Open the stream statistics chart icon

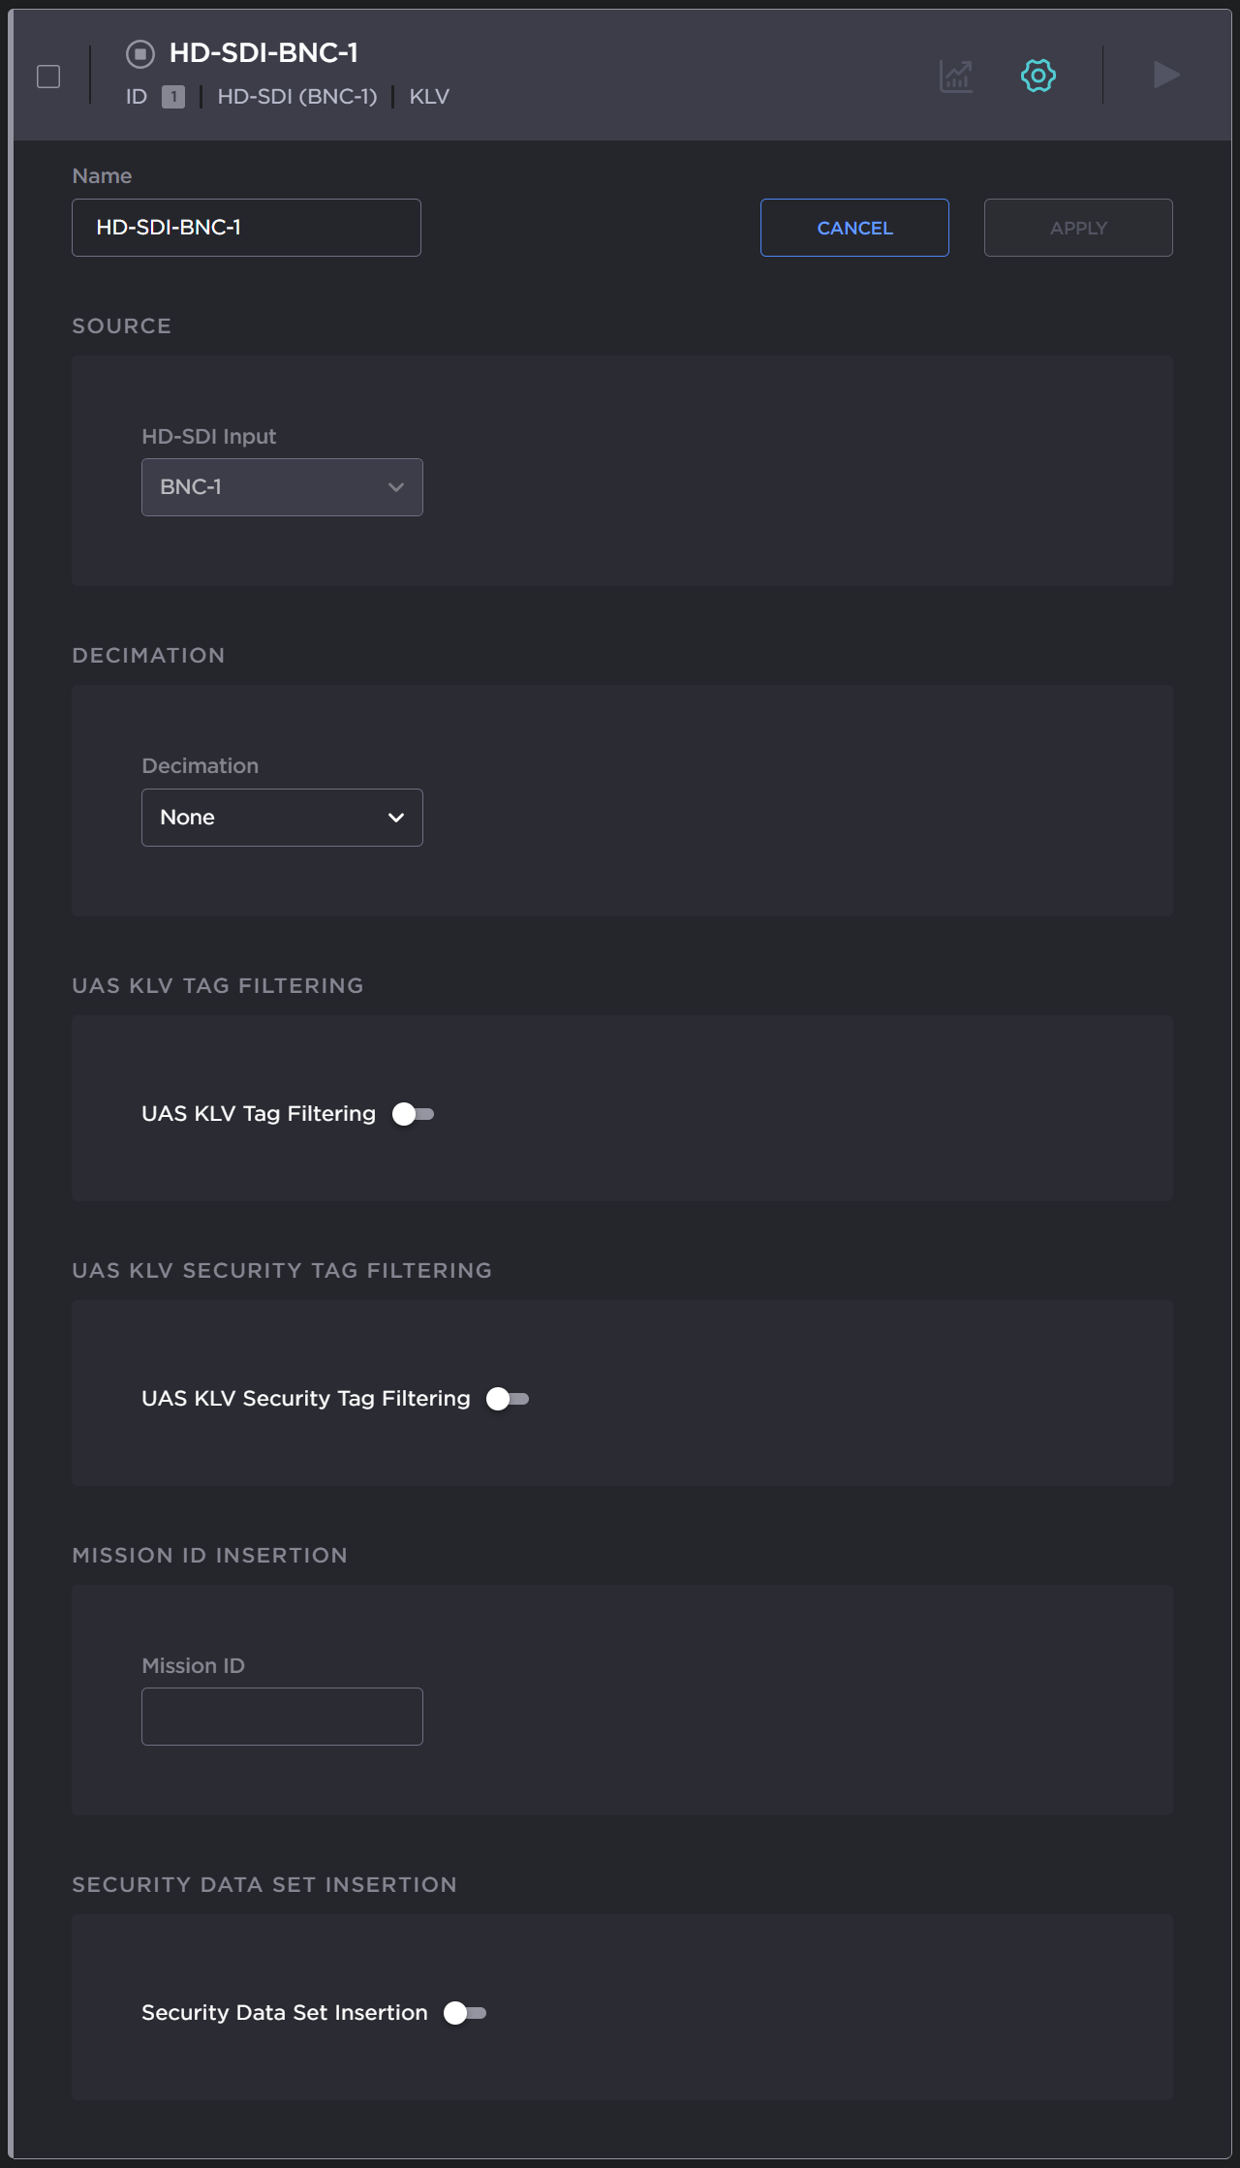pyautogui.click(x=955, y=75)
